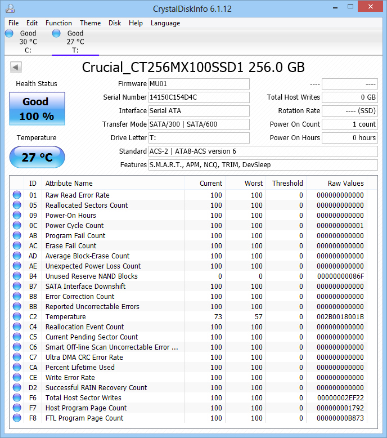Click the C: disk blue status orb

(9, 33)
